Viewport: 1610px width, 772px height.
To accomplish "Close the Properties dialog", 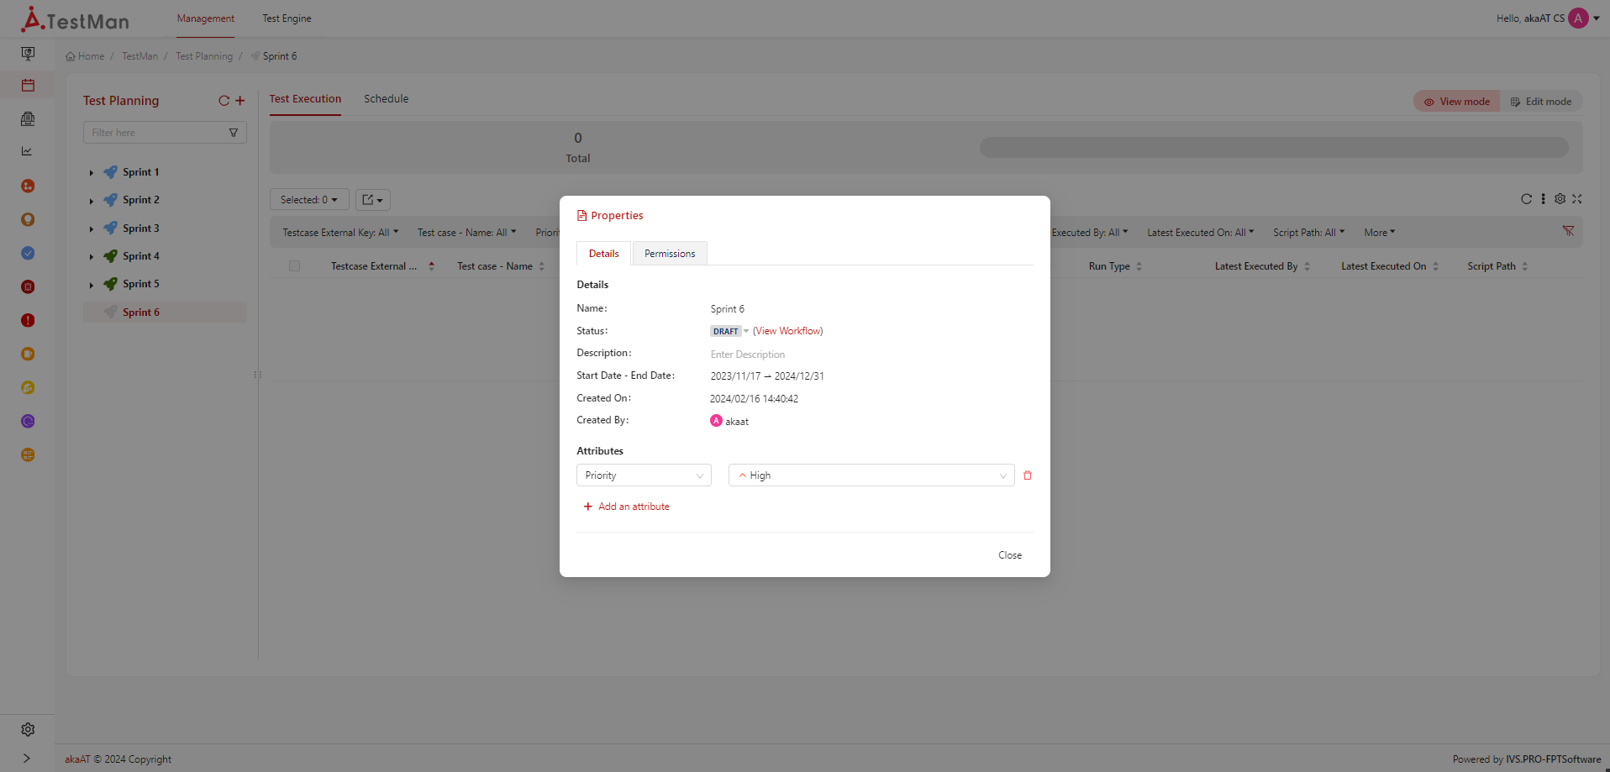I will [1010, 555].
